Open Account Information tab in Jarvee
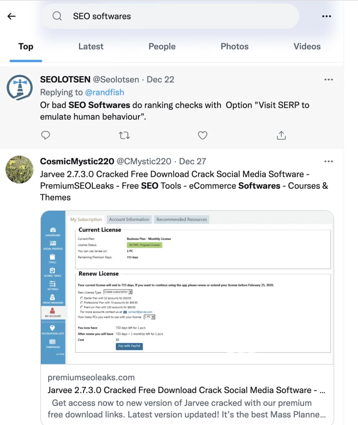 129,219
